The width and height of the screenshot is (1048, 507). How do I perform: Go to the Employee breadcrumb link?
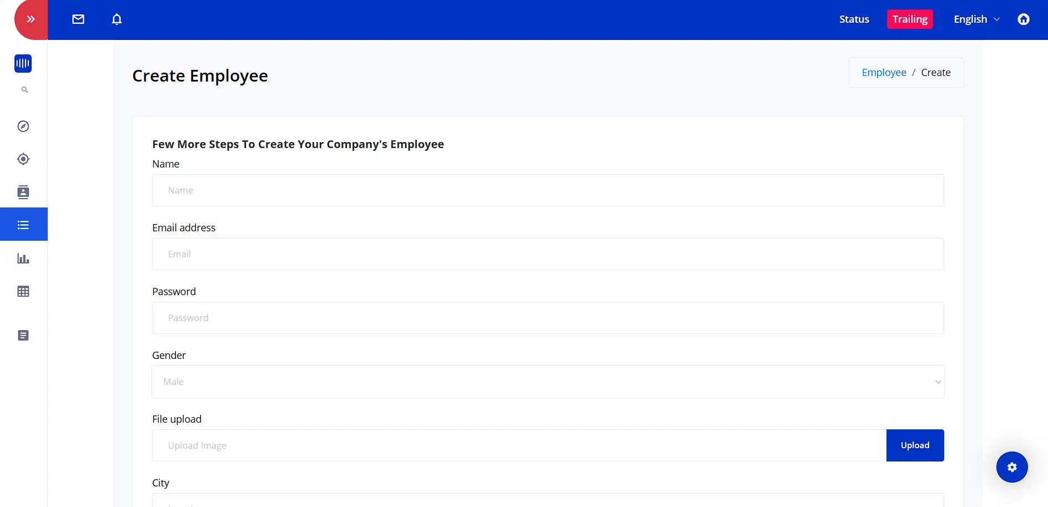tap(884, 73)
